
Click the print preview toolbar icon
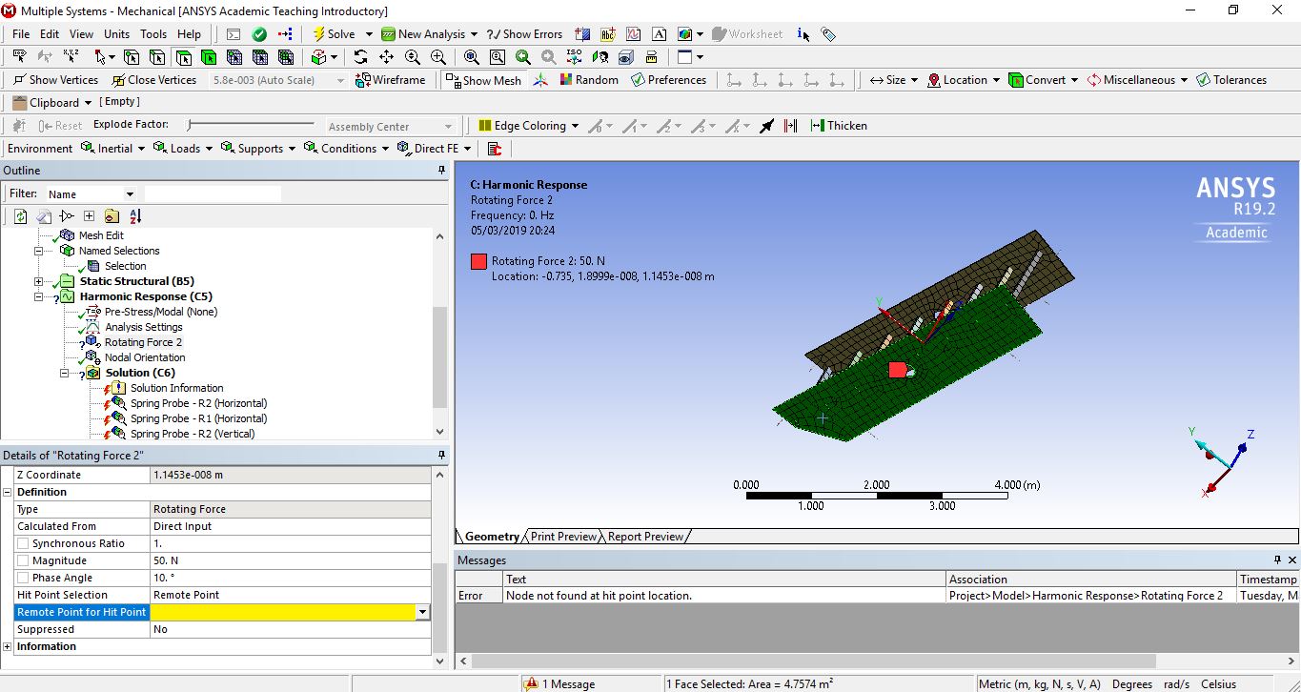coord(651,57)
